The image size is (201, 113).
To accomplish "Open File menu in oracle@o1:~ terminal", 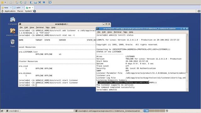I will (x=21, y=27).
